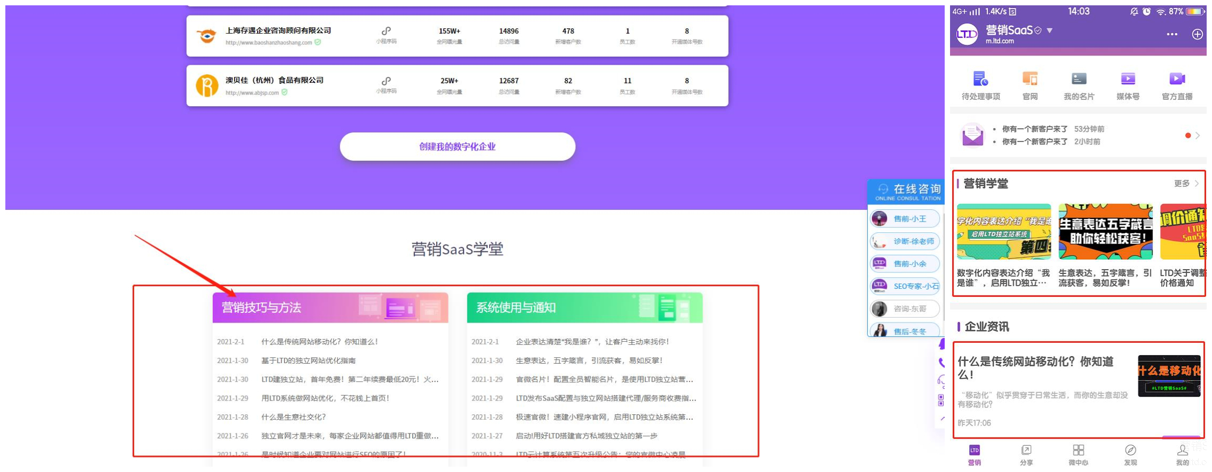
Task: Open the 生意表达五字箴言 article thumbnail
Action: (x=1105, y=232)
